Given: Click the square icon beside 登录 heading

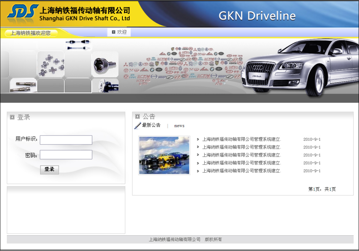Looking at the screenshot, I should pyautogui.click(x=12, y=117).
